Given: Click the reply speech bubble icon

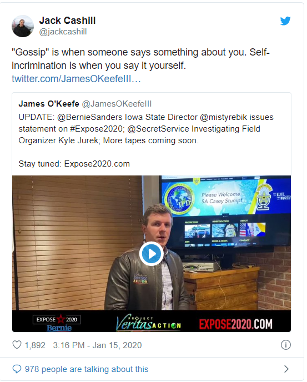Looking at the screenshot, I should point(17,369).
